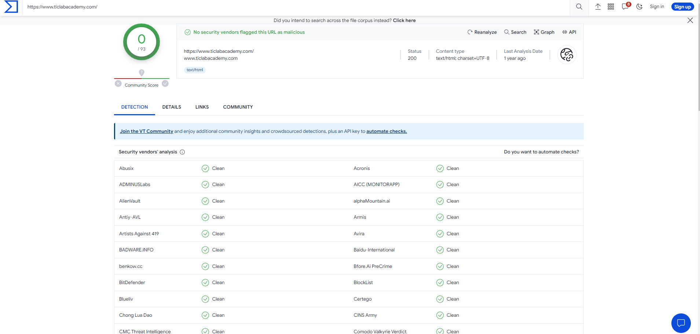Click the website favicon thumbnail

coord(567,55)
